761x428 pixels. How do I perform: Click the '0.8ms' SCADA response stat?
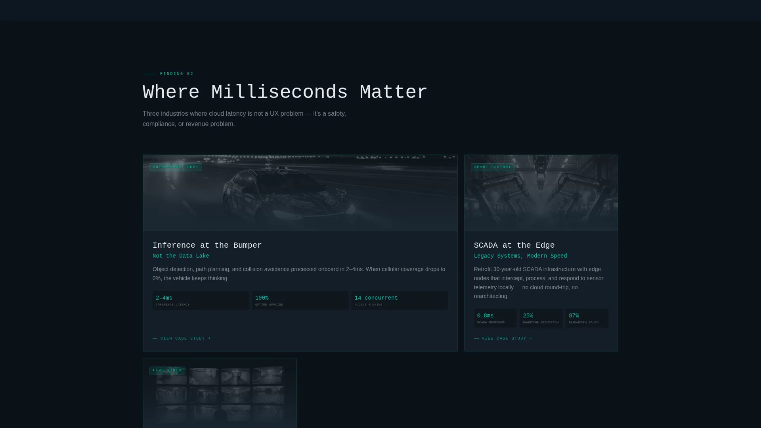[495, 318]
